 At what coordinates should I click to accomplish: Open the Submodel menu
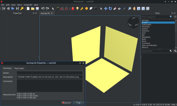28,5
